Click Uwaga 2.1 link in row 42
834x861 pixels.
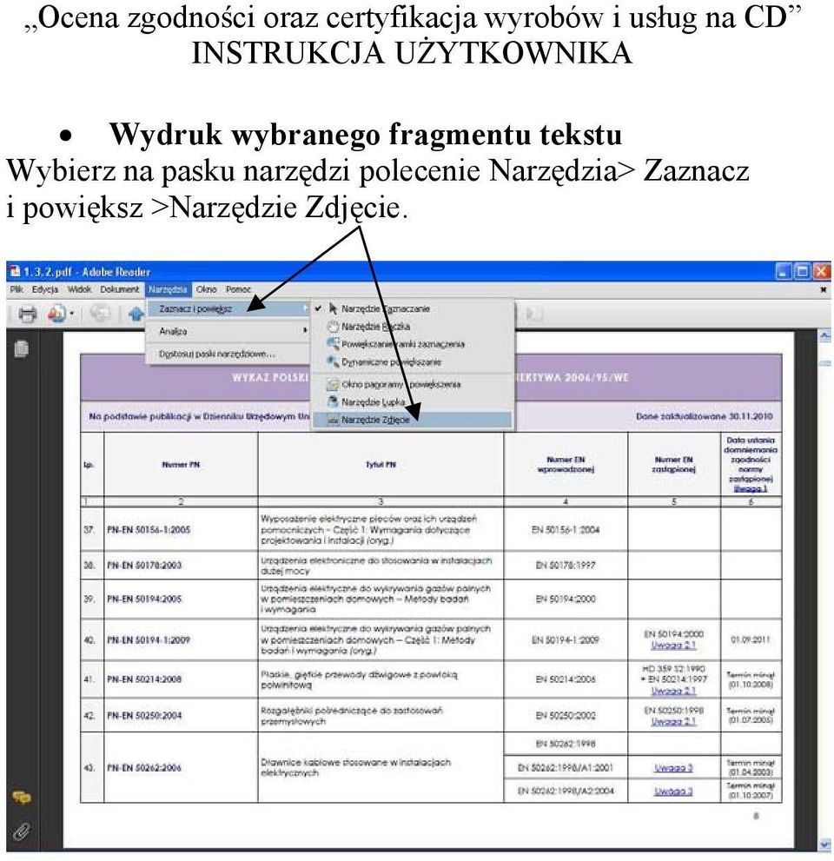pos(673,721)
